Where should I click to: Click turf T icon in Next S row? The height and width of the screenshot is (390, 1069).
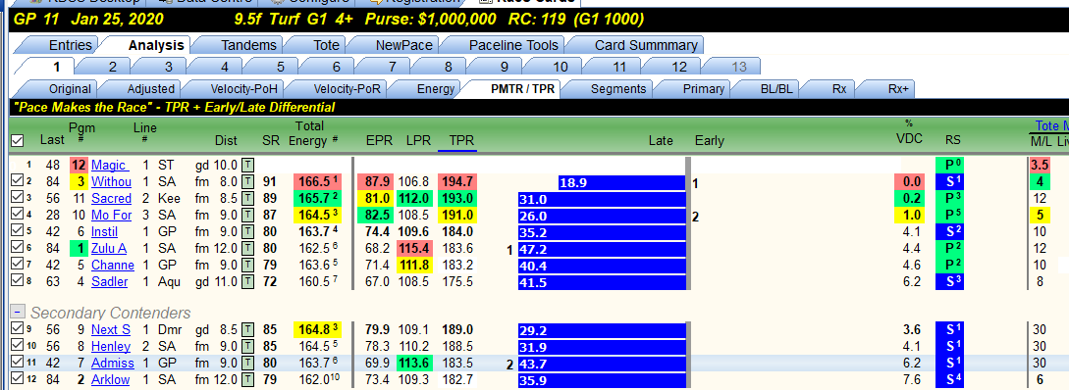click(x=248, y=330)
